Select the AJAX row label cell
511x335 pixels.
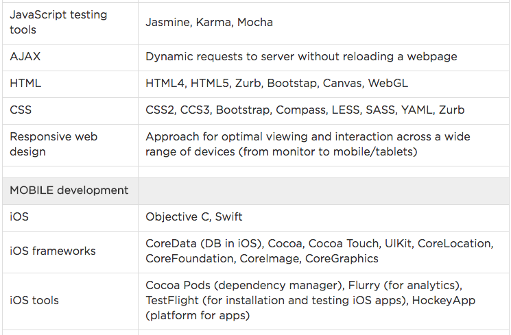[x=26, y=57]
